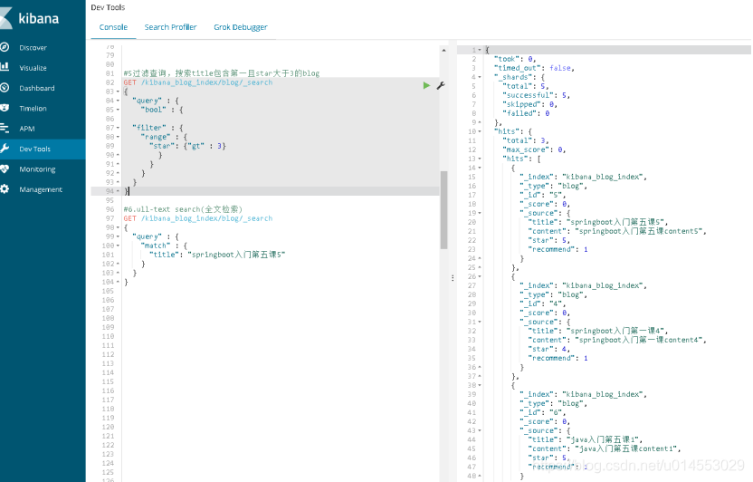Image resolution: width=753 pixels, height=482 pixels.
Task: Click Dev Tools page heading
Action: (108, 7)
